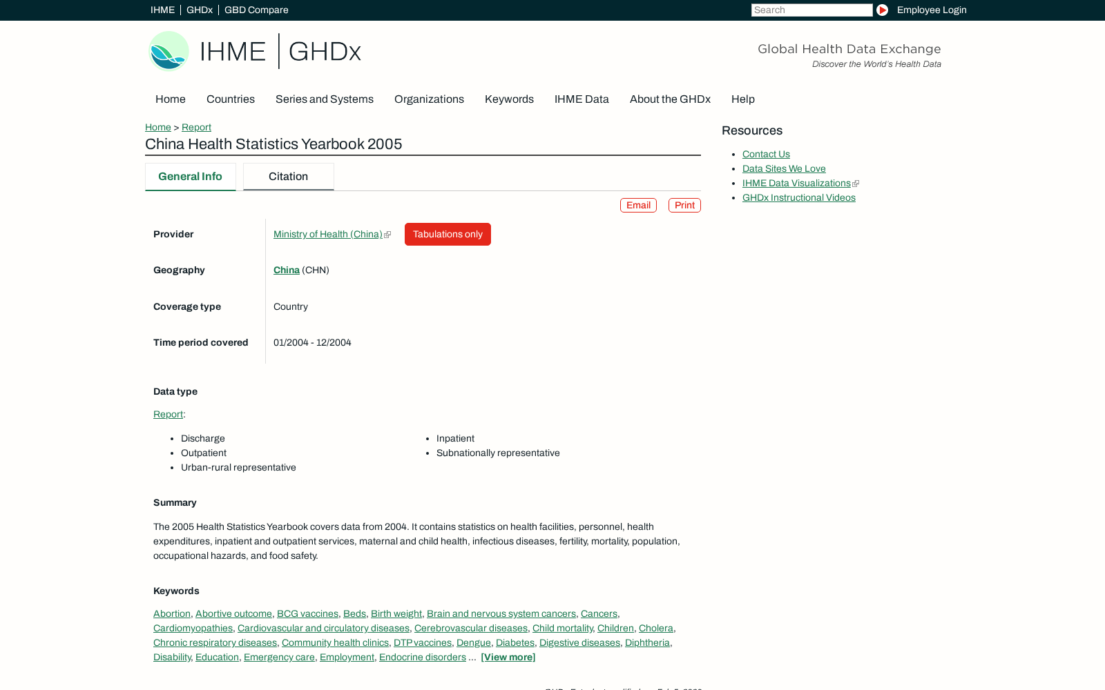Click the Beds keyword
This screenshot has width=1105, height=690.
354,613
